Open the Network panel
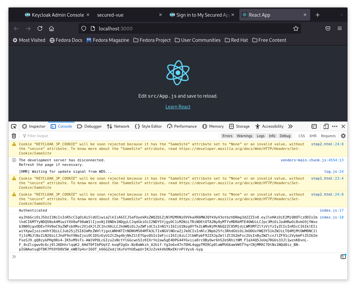The width and height of the screenshot is (356, 289). coord(118,127)
